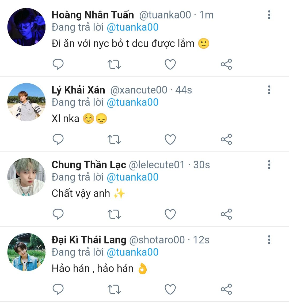The height and width of the screenshot is (303, 289).
Task: Like Đại Kì Thái Lang's tweet
Action: coord(170,289)
